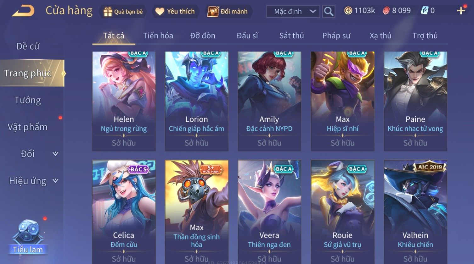Select the Helen Ngủ trong rừng skin card
This screenshot has height=264, width=474.
tap(124, 101)
